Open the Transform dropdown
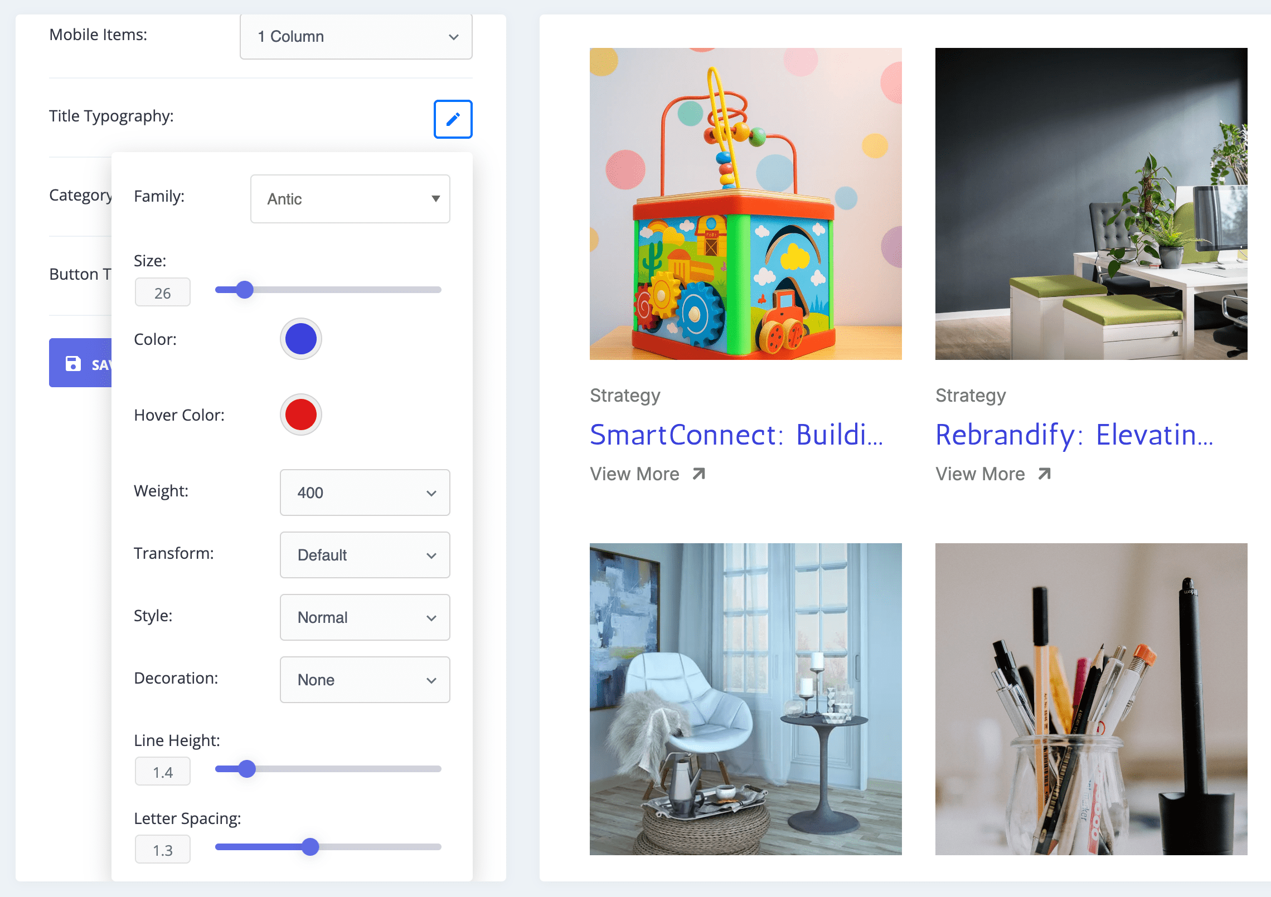Image resolution: width=1271 pixels, height=897 pixels. (x=365, y=555)
